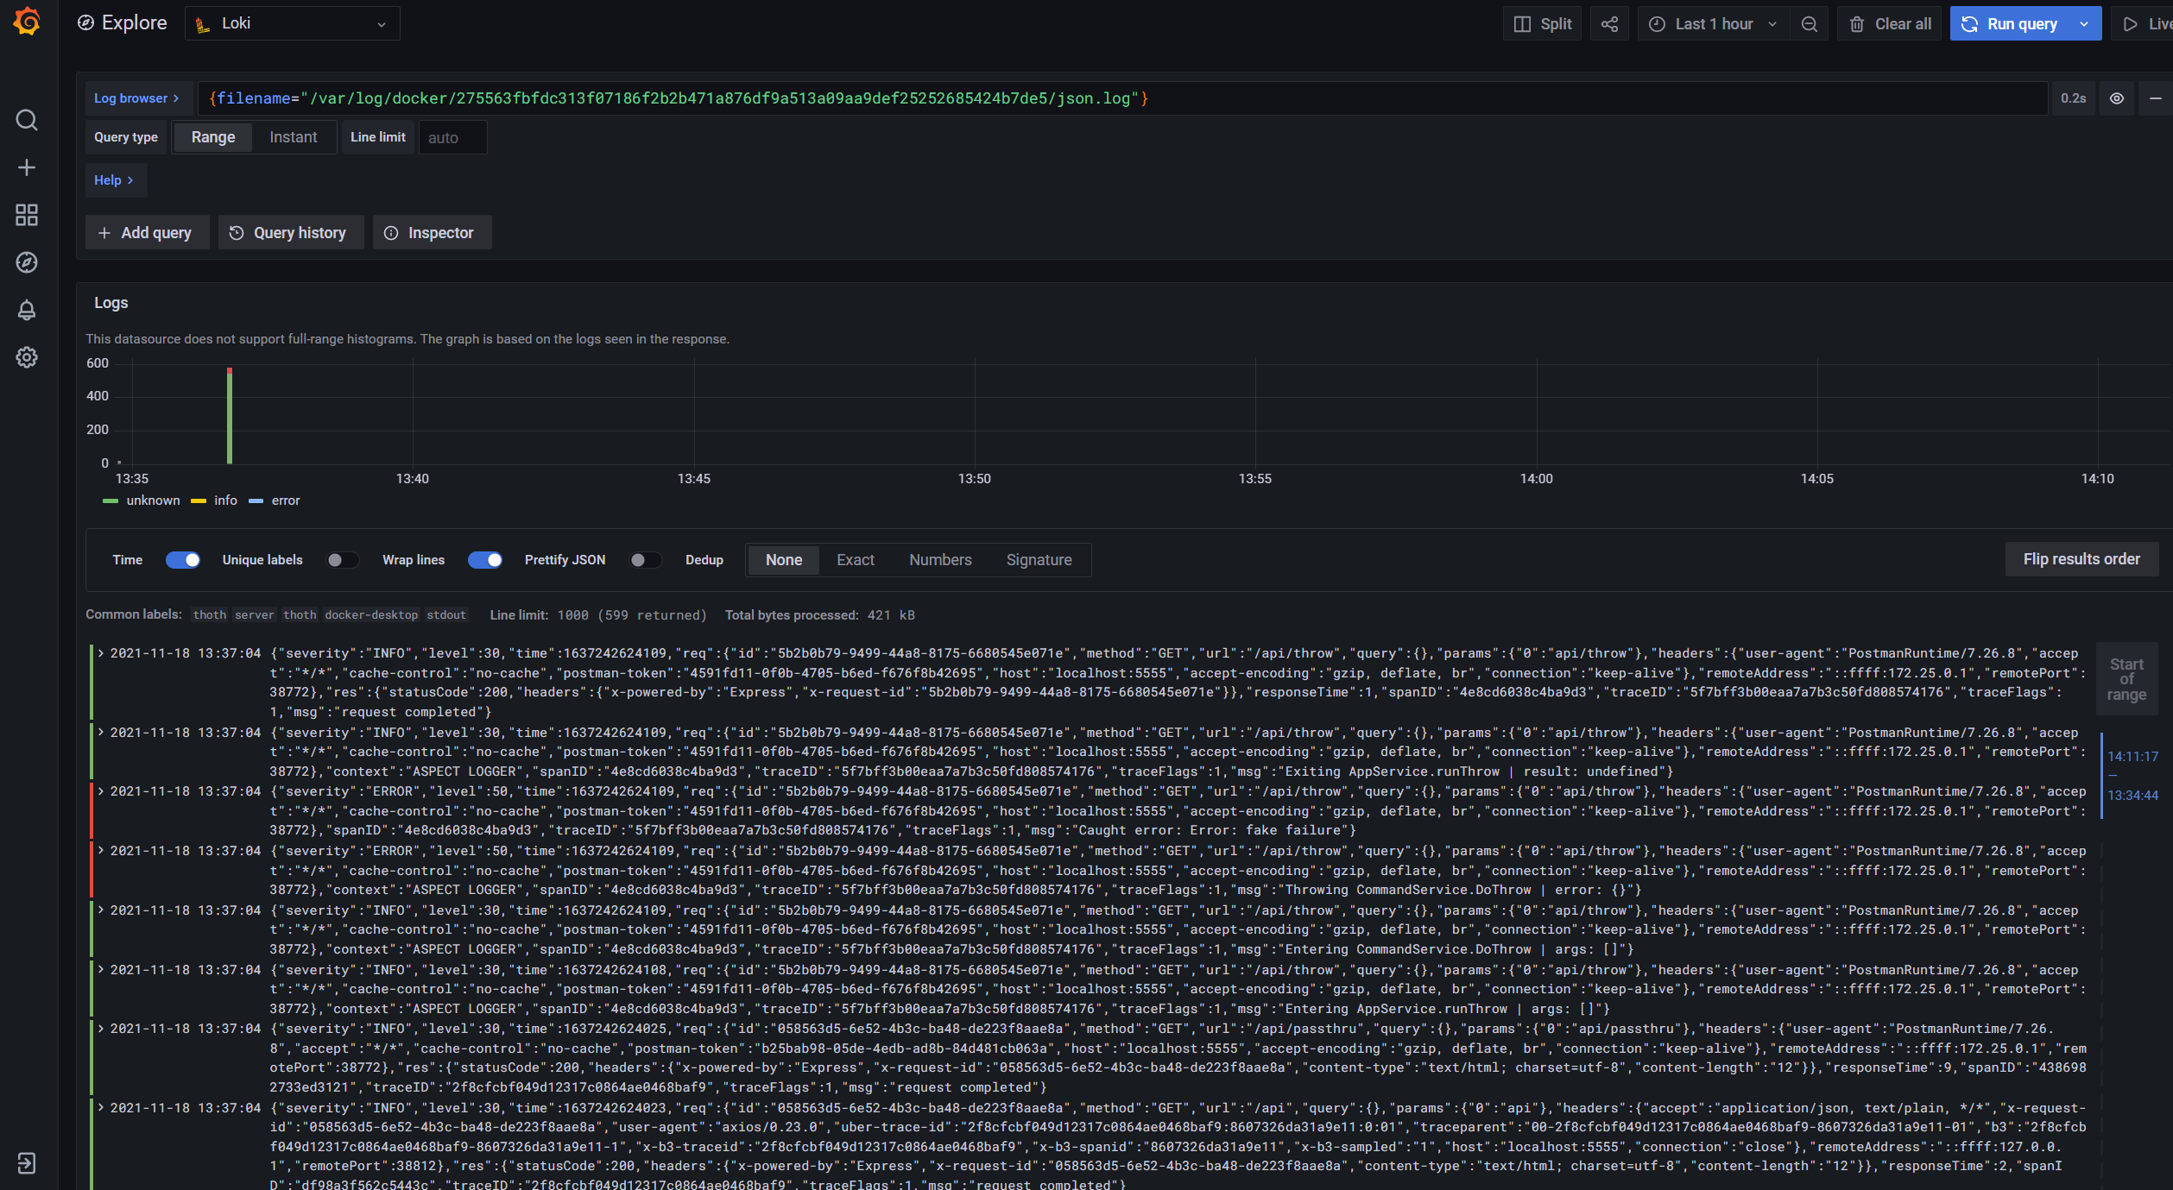Open Query history
The image size is (2173, 1190).
290,233
